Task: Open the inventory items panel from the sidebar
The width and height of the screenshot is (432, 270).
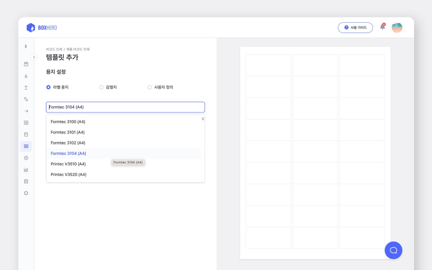Action: (x=26, y=64)
